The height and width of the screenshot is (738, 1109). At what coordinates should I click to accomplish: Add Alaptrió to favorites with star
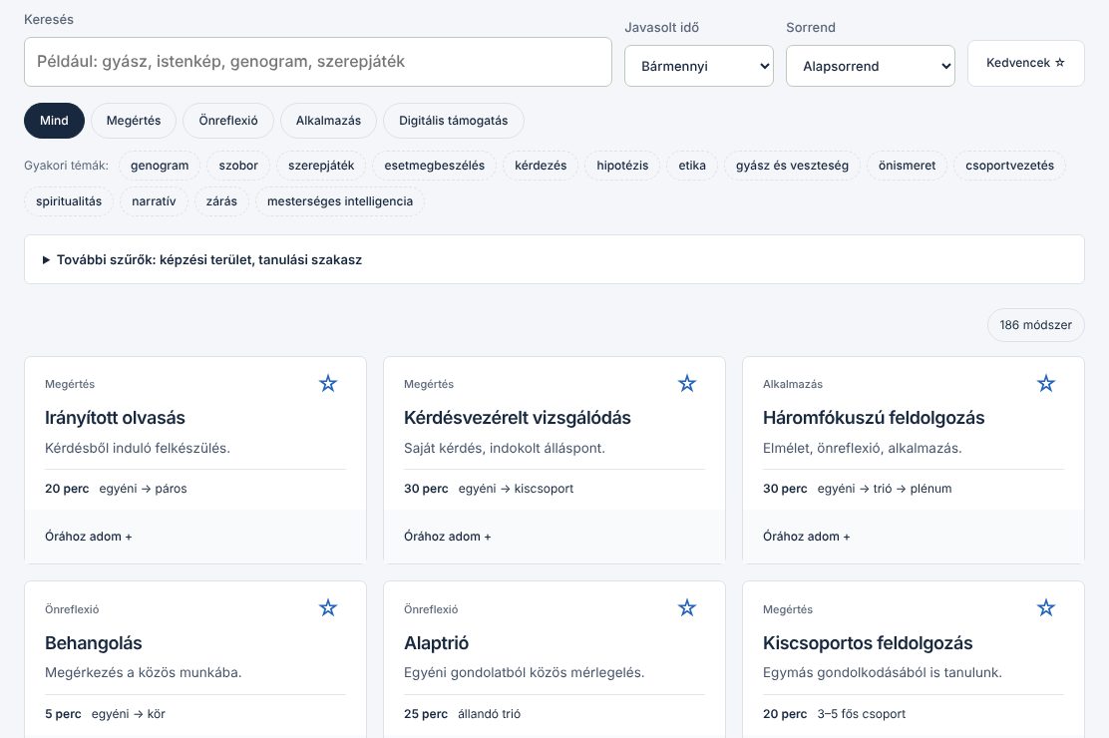click(x=687, y=607)
